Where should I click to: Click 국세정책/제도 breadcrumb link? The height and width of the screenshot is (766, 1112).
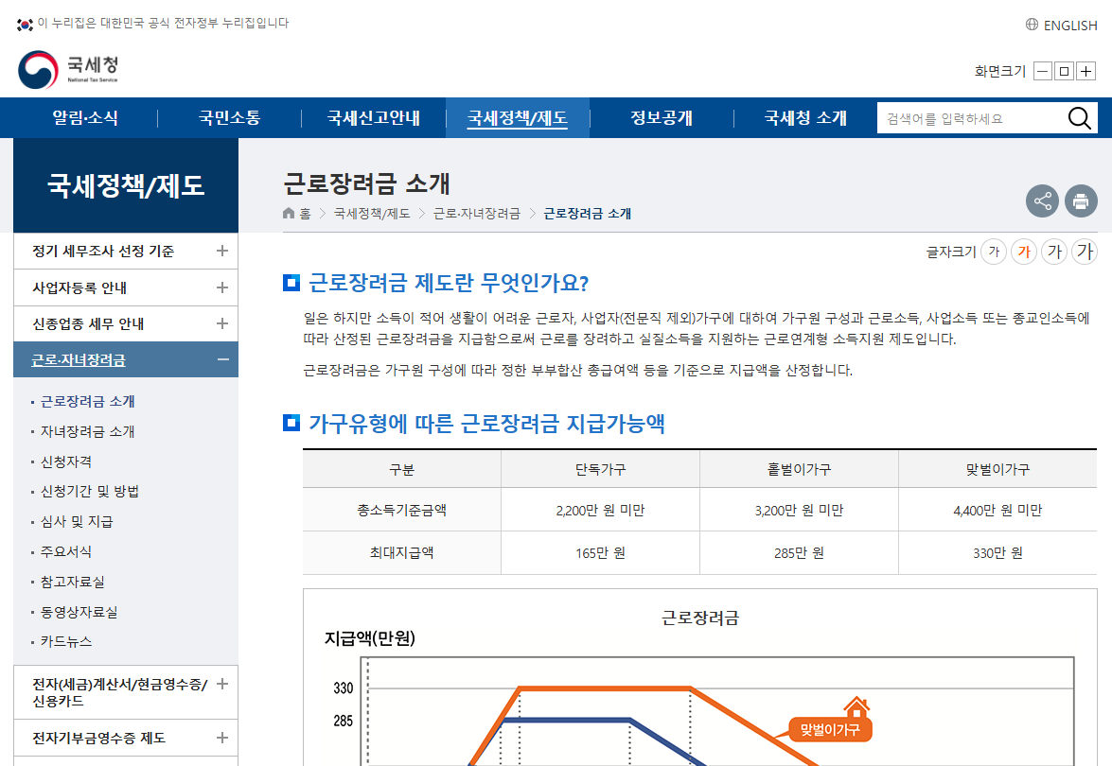372,214
